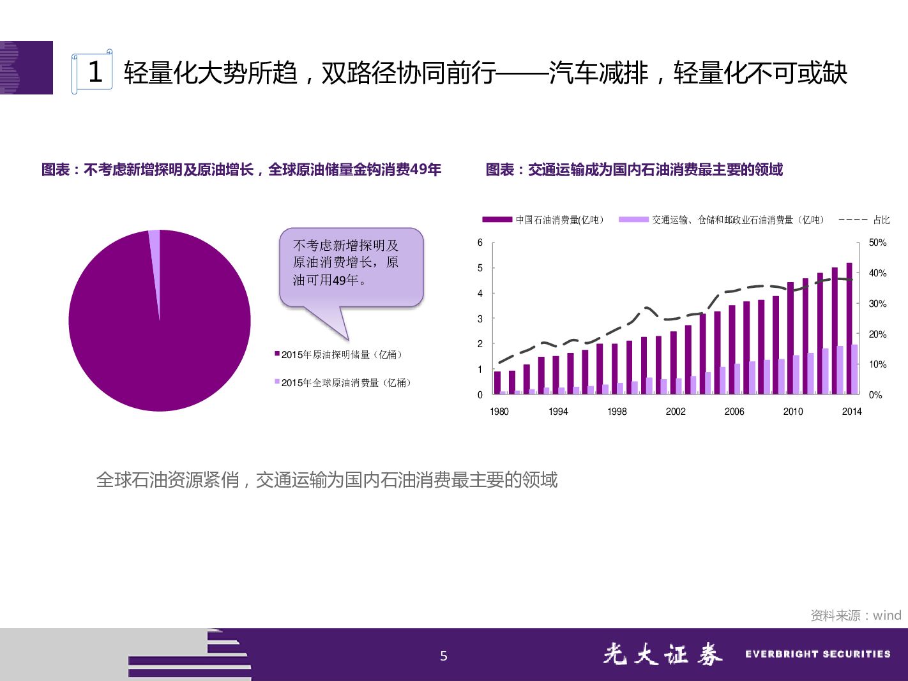Select legend text 2015年原油探明储量（亿桶）
Screen dimensions: 908x681
tap(344, 355)
